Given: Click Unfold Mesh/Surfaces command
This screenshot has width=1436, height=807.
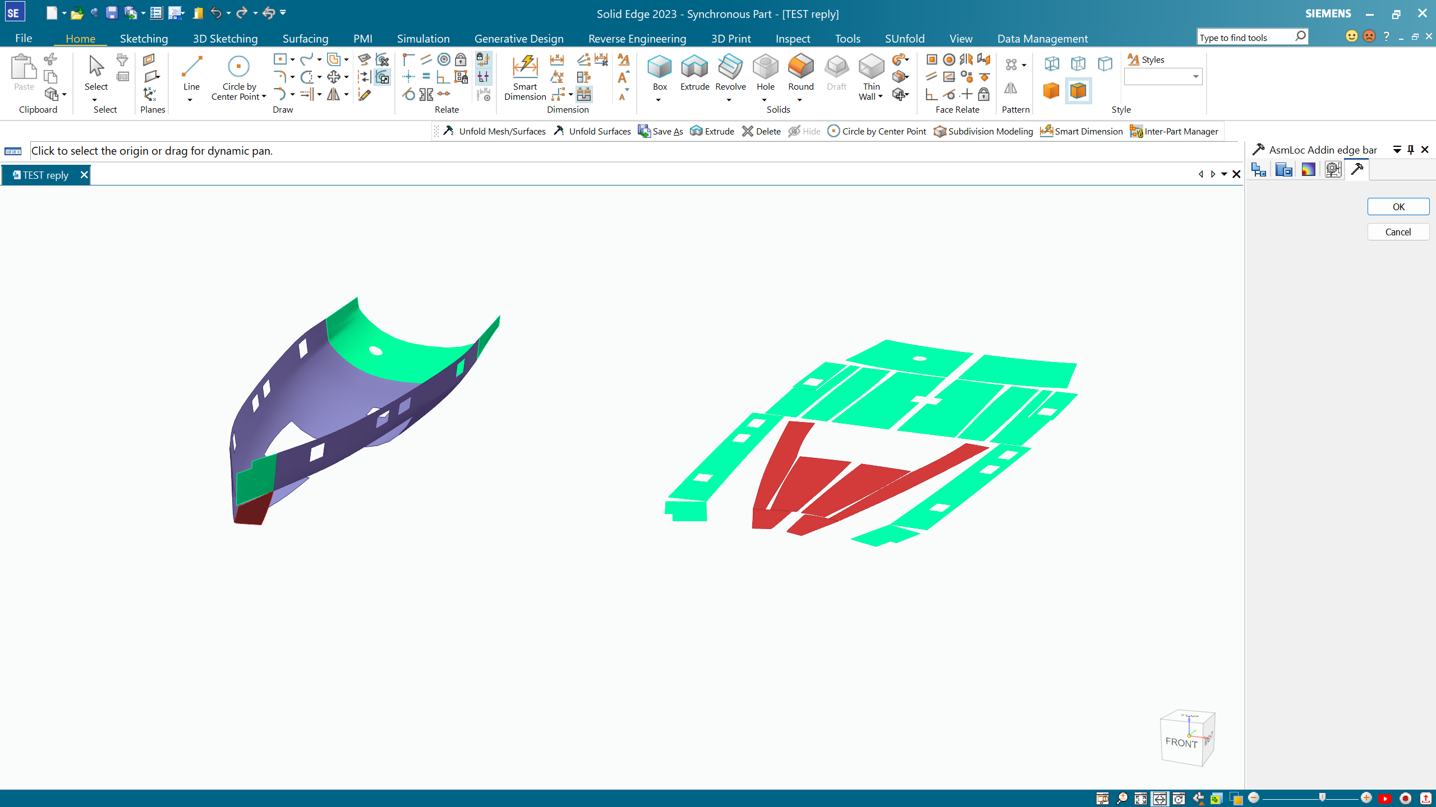Looking at the screenshot, I should click(495, 131).
